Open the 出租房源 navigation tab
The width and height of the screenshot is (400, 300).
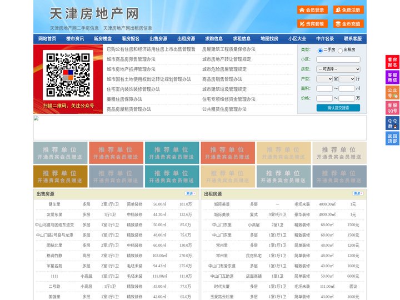(186, 39)
